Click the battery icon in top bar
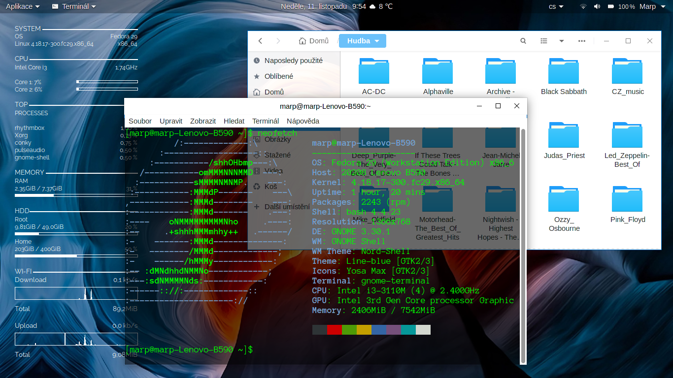The image size is (673, 378). pos(611,6)
